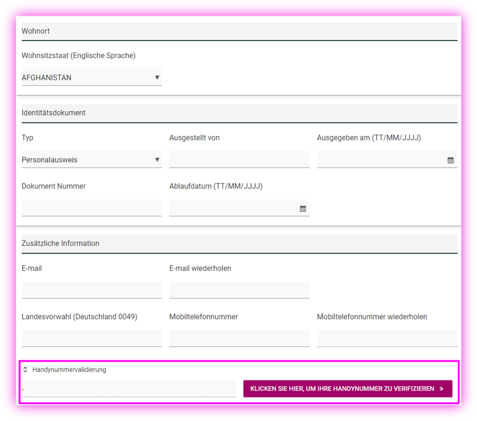Open calendar picker for Ablaufdatum
Screen dimensions: 477x421
pos(303,209)
